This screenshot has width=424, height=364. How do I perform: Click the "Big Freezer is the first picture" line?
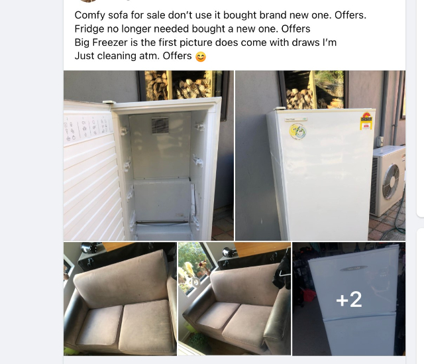pos(205,42)
